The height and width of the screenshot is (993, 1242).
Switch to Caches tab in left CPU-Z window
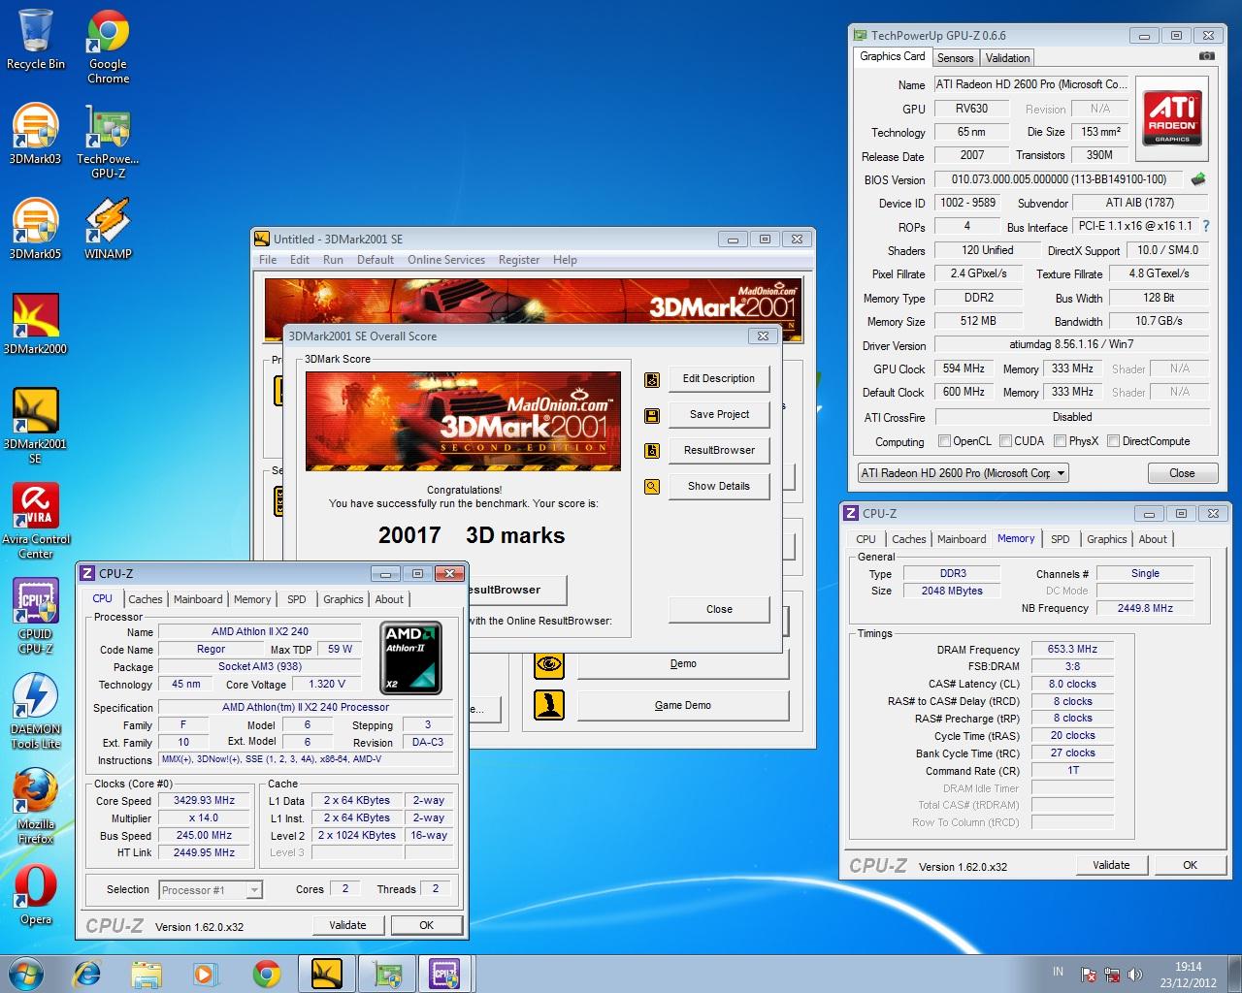click(x=146, y=599)
